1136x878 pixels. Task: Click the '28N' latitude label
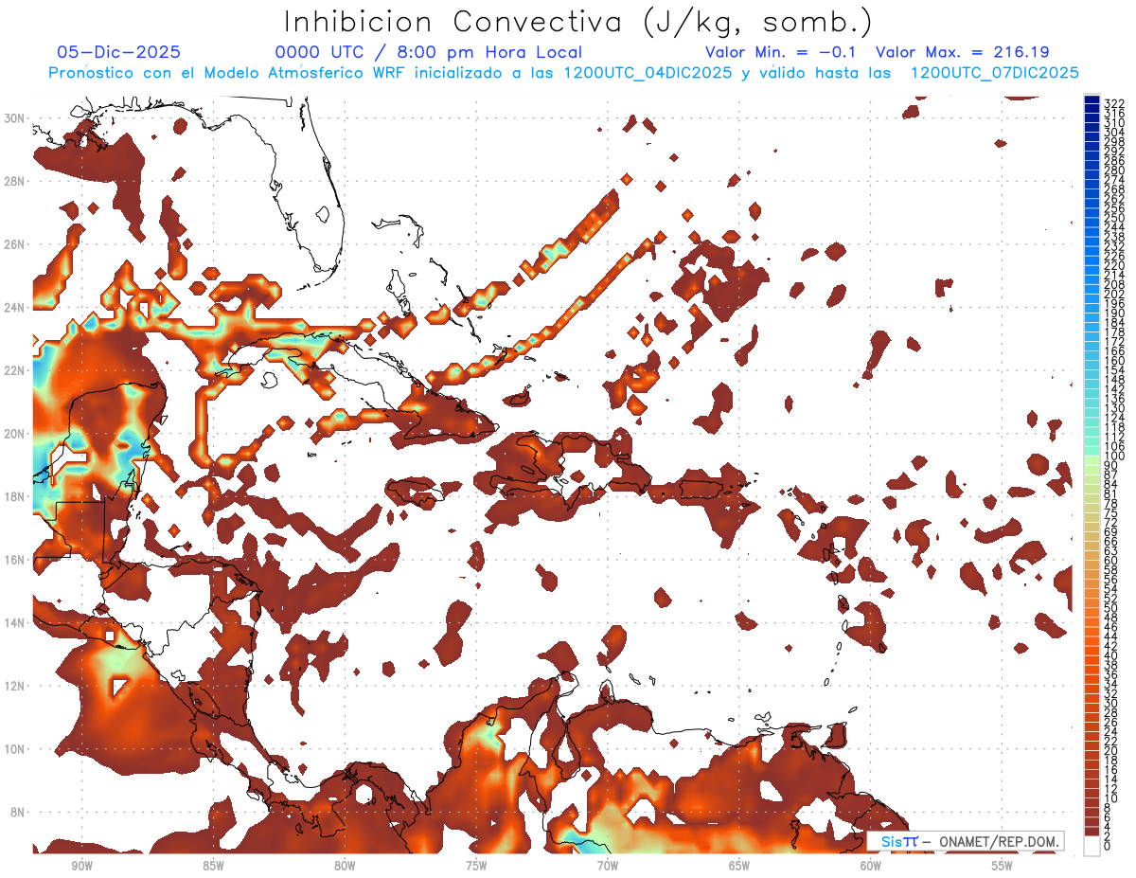click(15, 181)
